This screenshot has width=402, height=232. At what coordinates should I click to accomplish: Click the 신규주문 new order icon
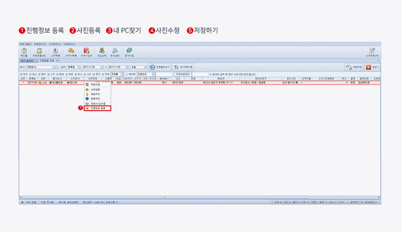pos(372,51)
